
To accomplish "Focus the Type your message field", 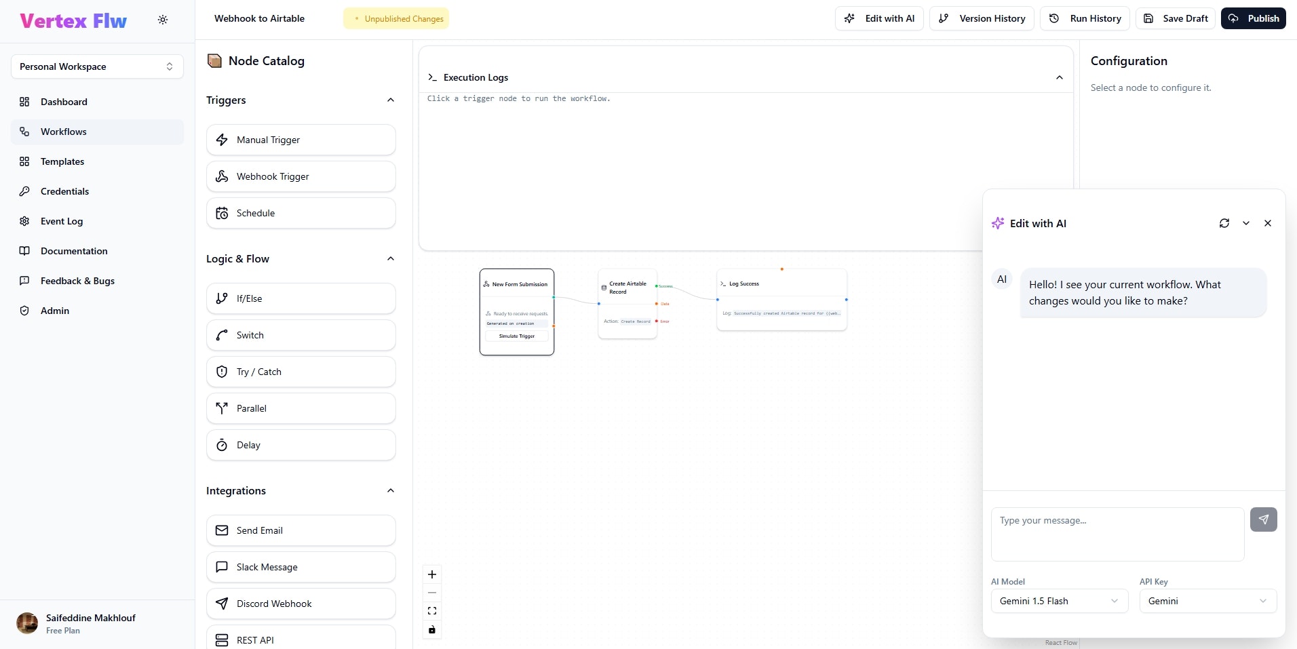I will pos(1118,534).
